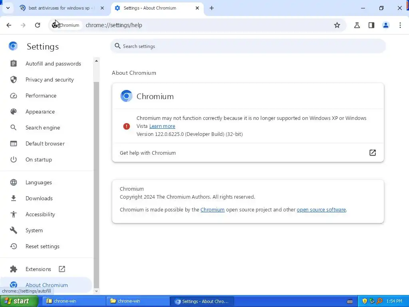409x307 pixels.
Task: Select About Chromium in sidebar
Action: tap(46, 285)
